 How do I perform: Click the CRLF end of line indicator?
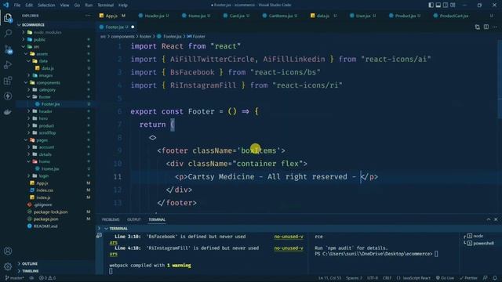387,278
